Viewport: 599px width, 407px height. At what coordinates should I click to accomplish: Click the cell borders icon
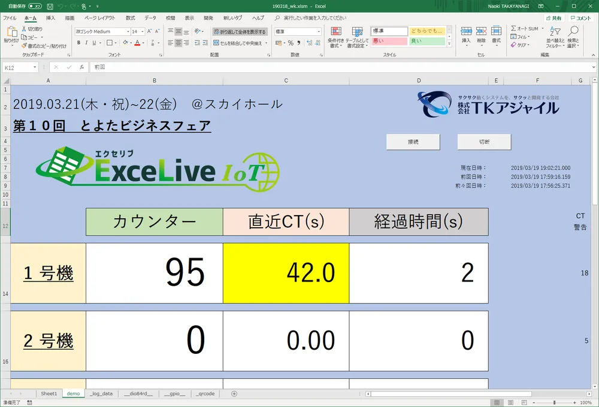(x=110, y=42)
